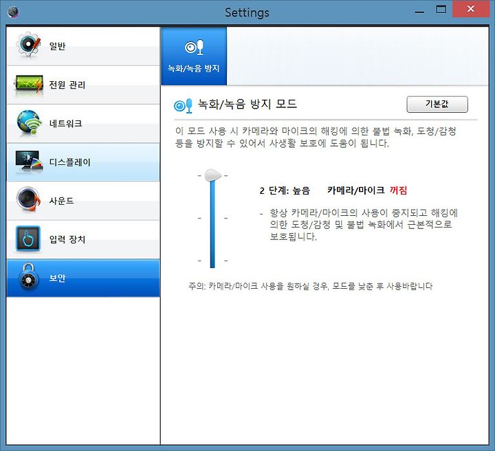The height and width of the screenshot is (451, 495).
Task: Set slider to the middle tick mark
Action: click(x=212, y=218)
